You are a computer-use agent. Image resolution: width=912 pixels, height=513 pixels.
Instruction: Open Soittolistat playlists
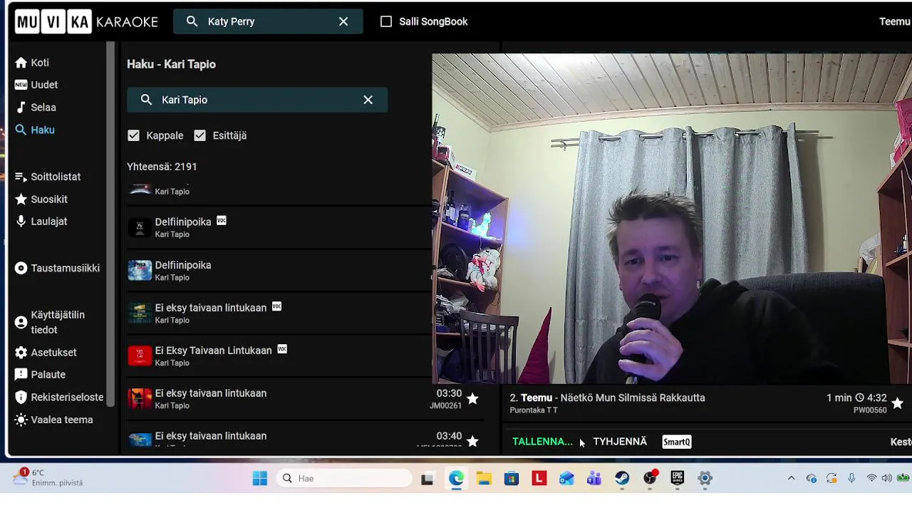(x=48, y=177)
